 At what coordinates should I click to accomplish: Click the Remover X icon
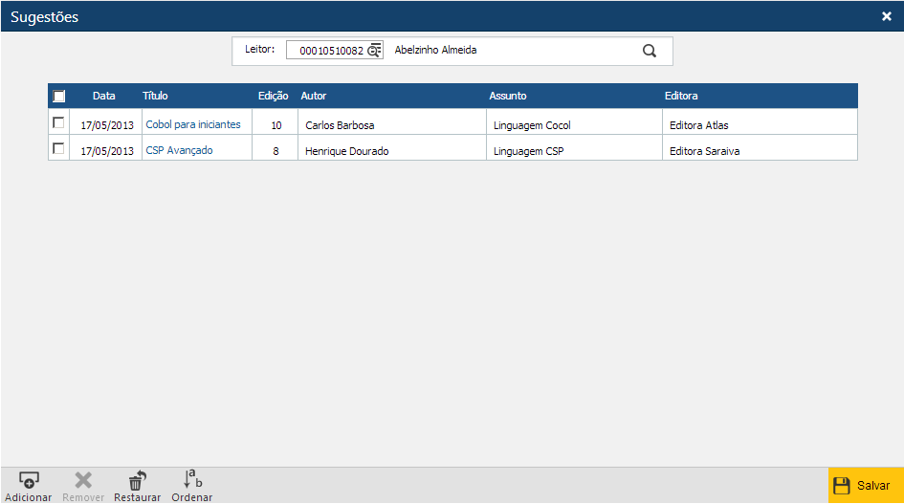83,480
